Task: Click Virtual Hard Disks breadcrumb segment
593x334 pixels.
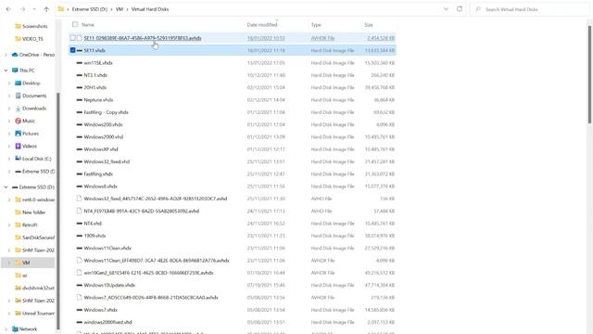Action: 150,9
